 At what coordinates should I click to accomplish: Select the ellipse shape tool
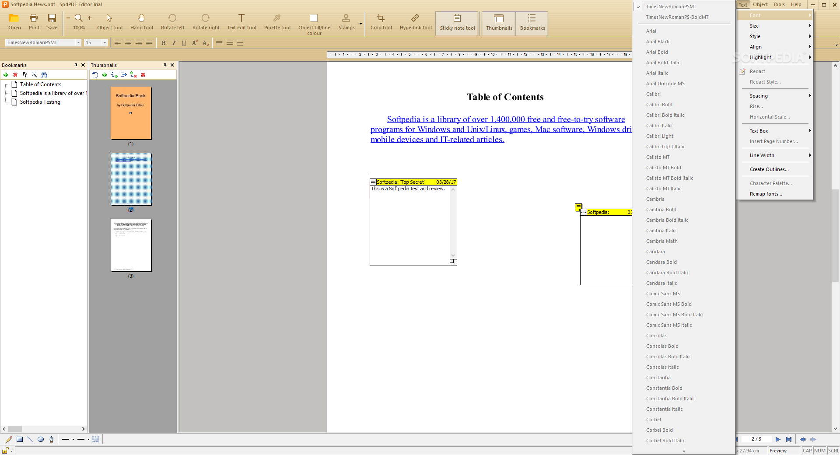41,439
